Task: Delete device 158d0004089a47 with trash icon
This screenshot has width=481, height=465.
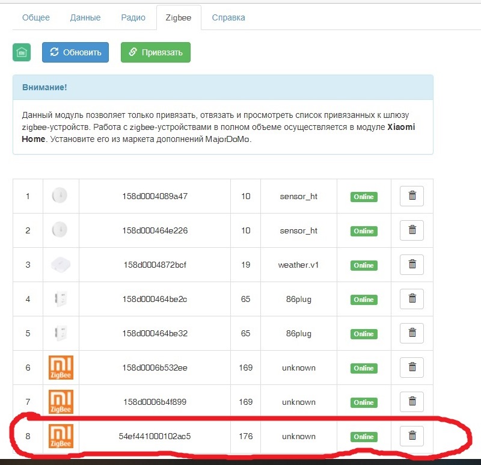Action: [x=412, y=196]
